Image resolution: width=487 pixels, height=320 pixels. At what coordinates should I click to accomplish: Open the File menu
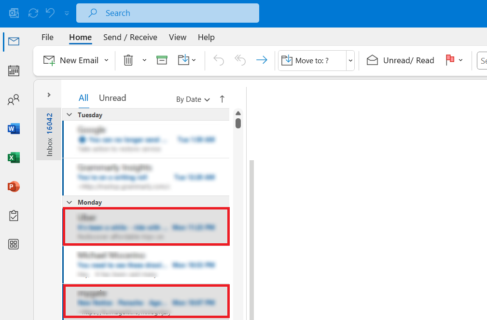click(x=47, y=37)
